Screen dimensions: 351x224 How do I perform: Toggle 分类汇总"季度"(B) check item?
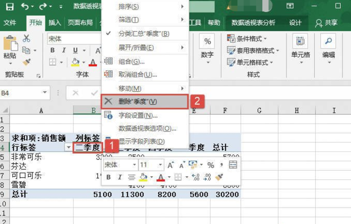coord(145,33)
